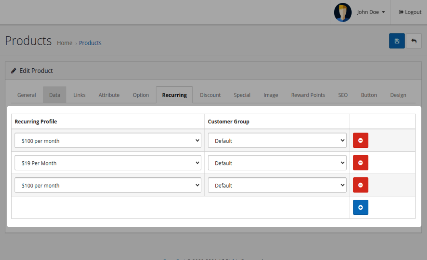This screenshot has height=260, width=427.
Task: Click the back arrow cancel icon
Action: click(414, 41)
